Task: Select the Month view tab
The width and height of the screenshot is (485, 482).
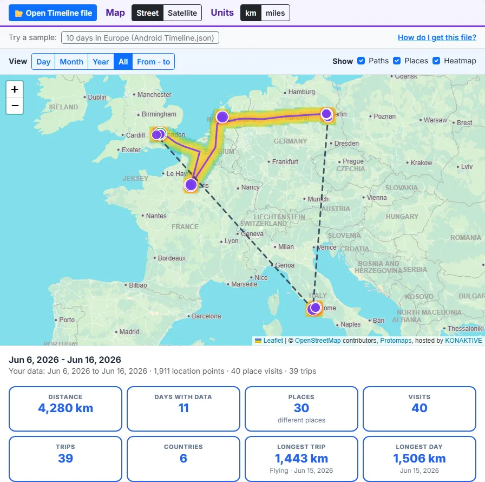Action: click(71, 62)
